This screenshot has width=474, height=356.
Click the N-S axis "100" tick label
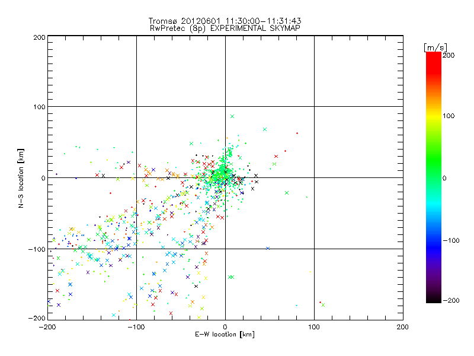pos(39,107)
